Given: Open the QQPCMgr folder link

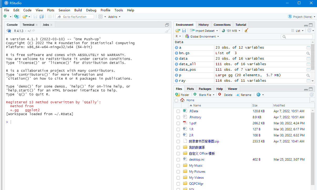Looking at the screenshot, I should (196, 184).
